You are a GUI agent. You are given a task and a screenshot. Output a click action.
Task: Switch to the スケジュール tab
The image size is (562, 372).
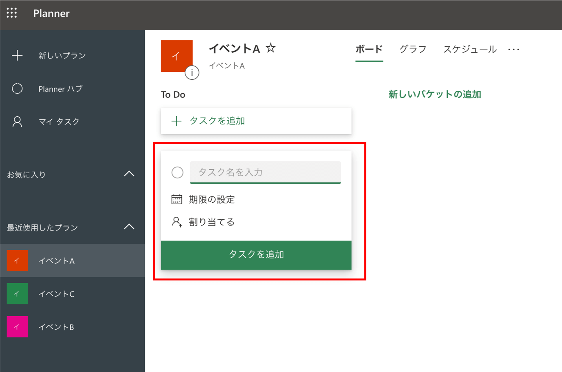tap(470, 49)
